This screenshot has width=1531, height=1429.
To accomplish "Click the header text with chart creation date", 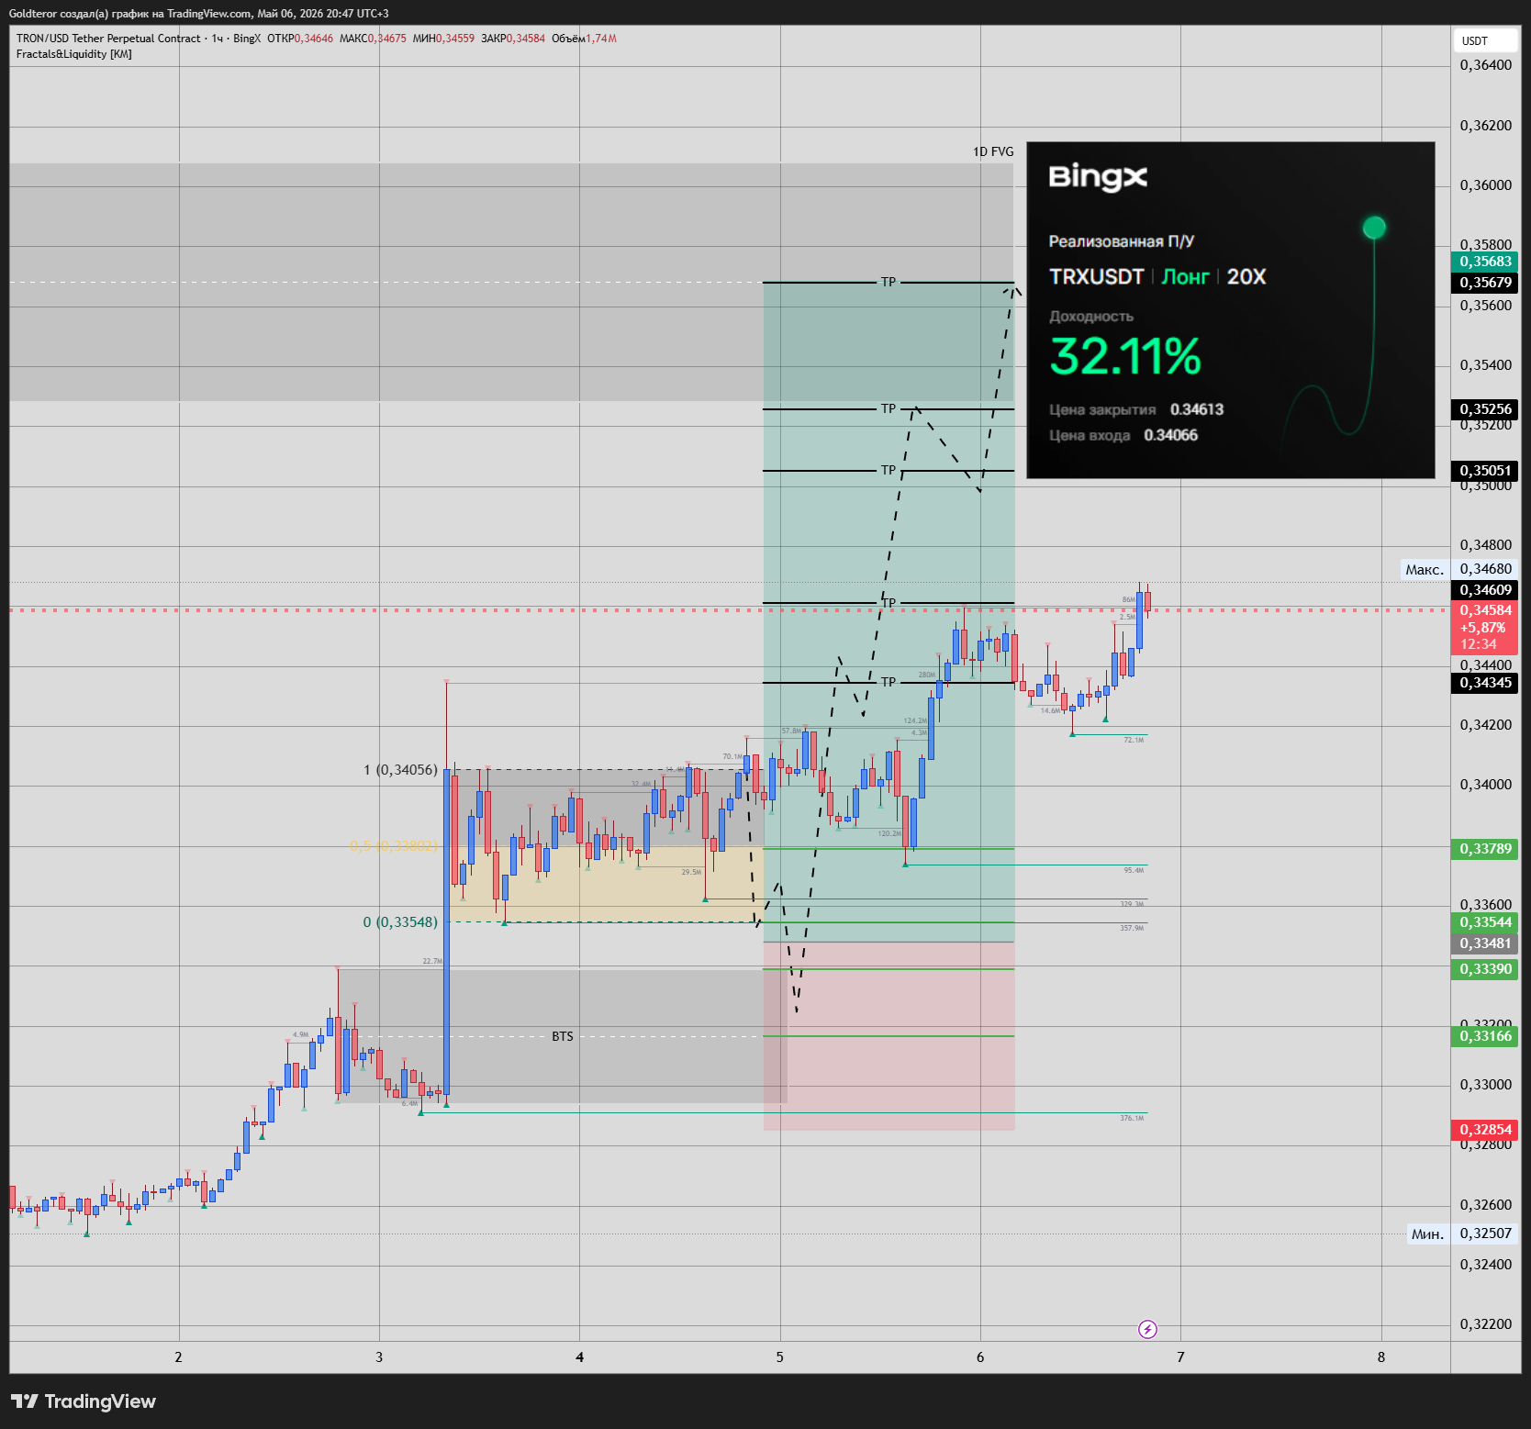I will (x=198, y=13).
